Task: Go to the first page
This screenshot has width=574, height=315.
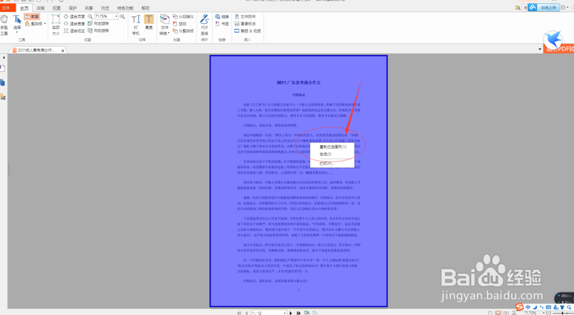Action: click(239, 313)
